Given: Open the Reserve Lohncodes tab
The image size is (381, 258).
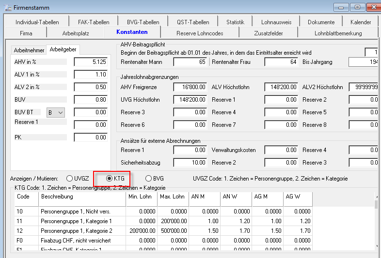Looking at the screenshot, I should pos(200,33).
